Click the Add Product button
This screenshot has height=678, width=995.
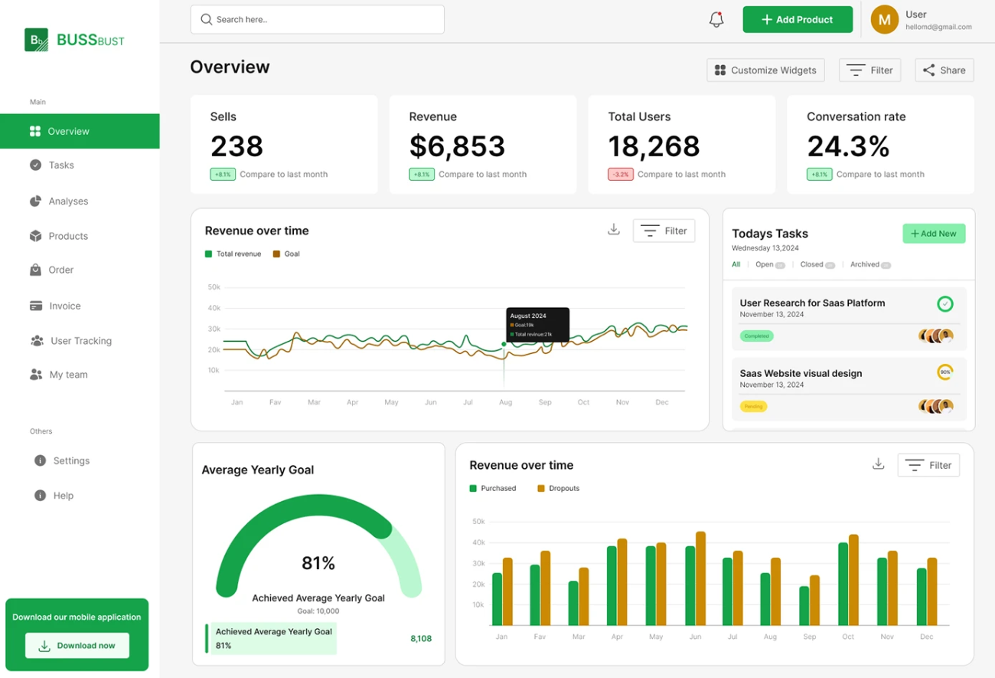pyautogui.click(x=797, y=20)
